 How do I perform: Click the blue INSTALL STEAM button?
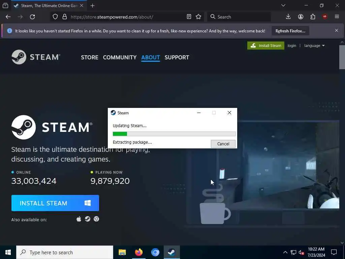pyautogui.click(x=55, y=203)
